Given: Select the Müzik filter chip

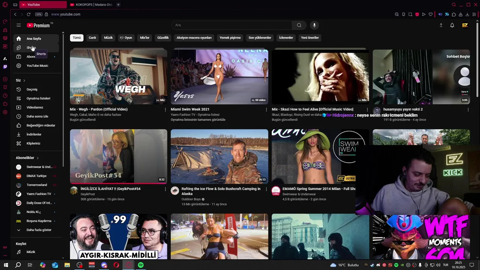Looking at the screenshot, I should [108, 37].
